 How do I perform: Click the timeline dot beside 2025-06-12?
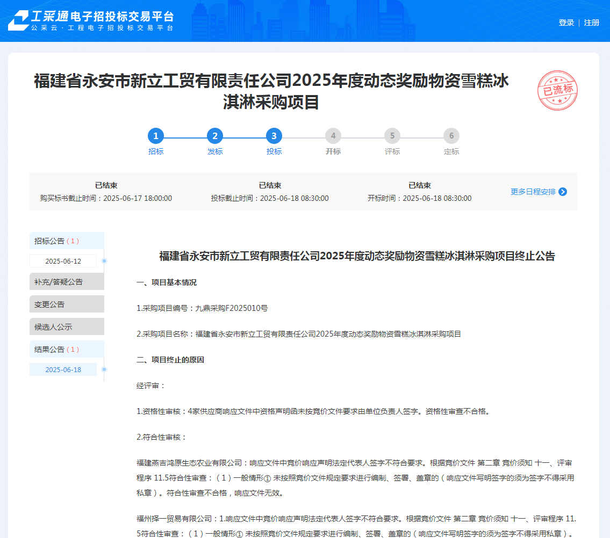click(x=104, y=261)
